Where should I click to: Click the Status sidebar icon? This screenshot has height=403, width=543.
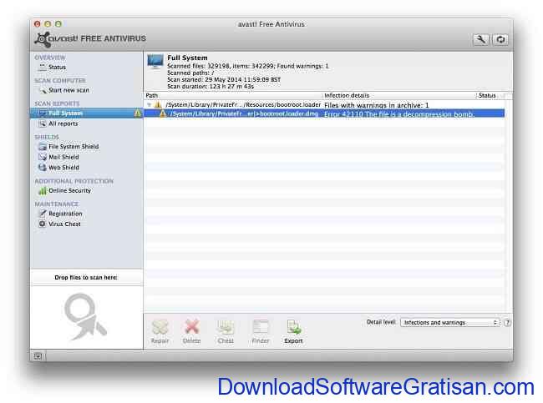tap(43, 67)
